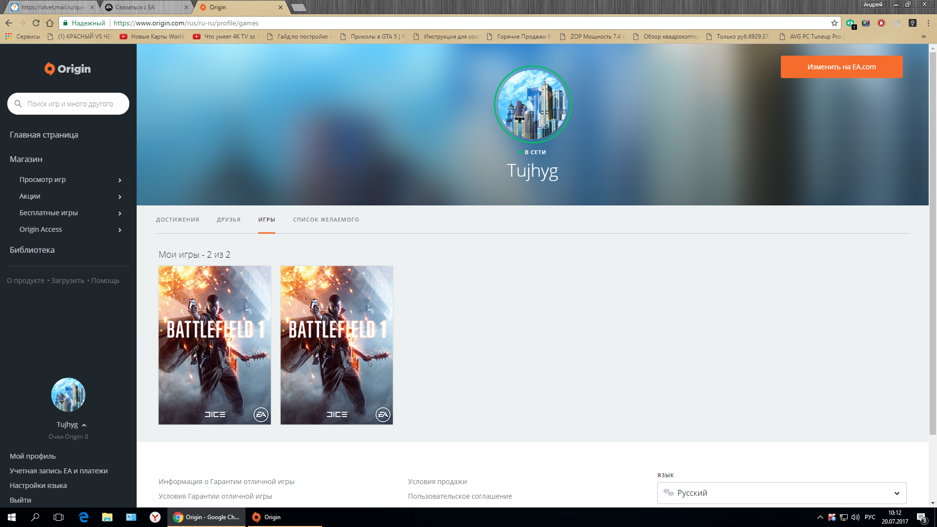Click the first Battlefield 1 cover

[215, 345]
